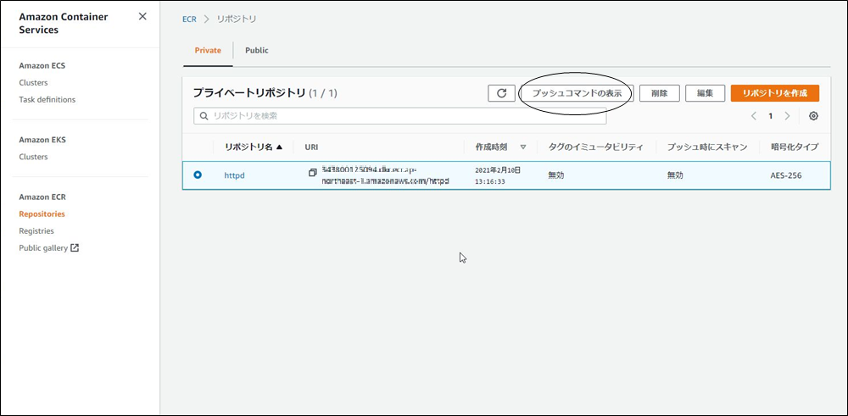This screenshot has height=416, width=848.
Task: Open Public gallery external link
Action: pyautogui.click(x=49, y=248)
